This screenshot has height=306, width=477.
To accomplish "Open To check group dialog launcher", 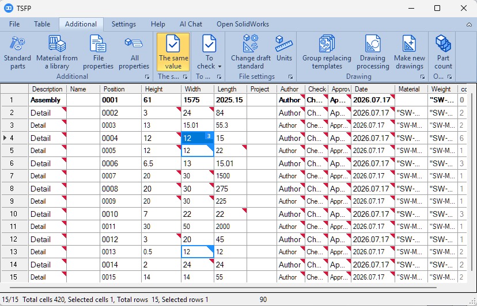I will pos(219,77).
